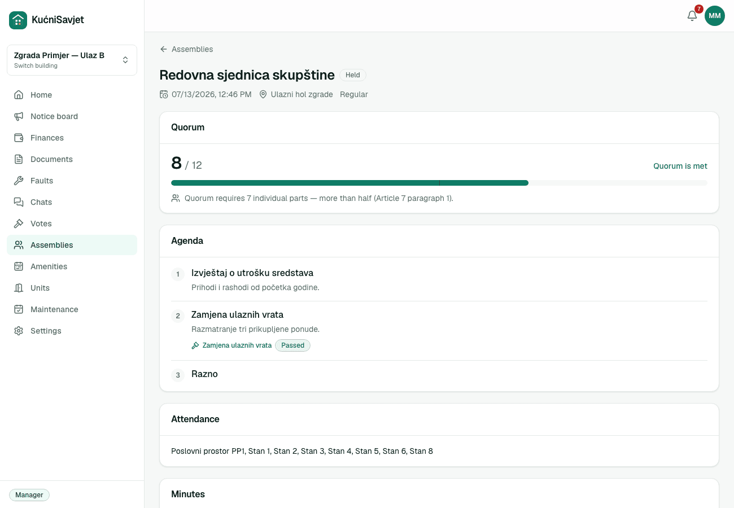Click the Chats speech bubble icon
Viewport: 734px width, 508px height.
(x=19, y=202)
